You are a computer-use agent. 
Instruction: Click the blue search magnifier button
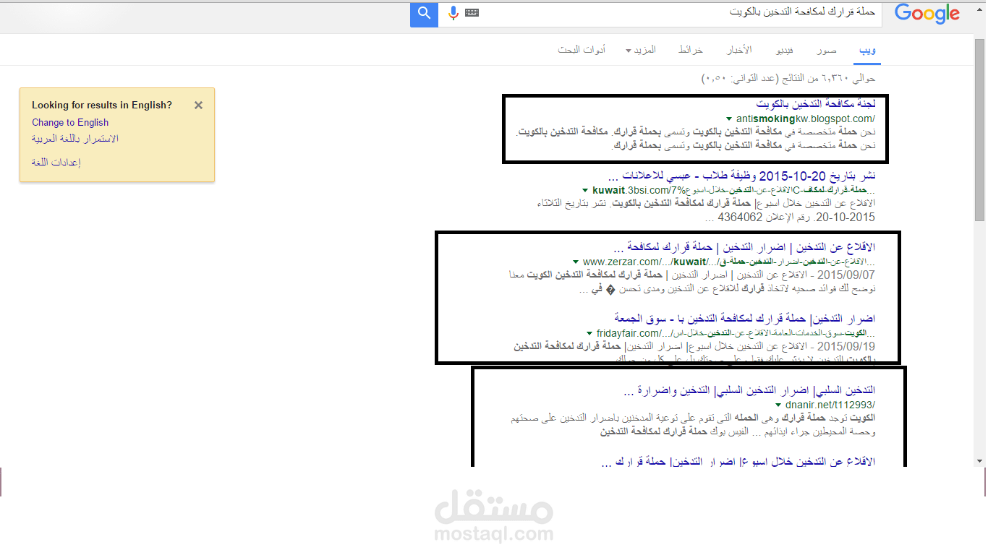(425, 13)
